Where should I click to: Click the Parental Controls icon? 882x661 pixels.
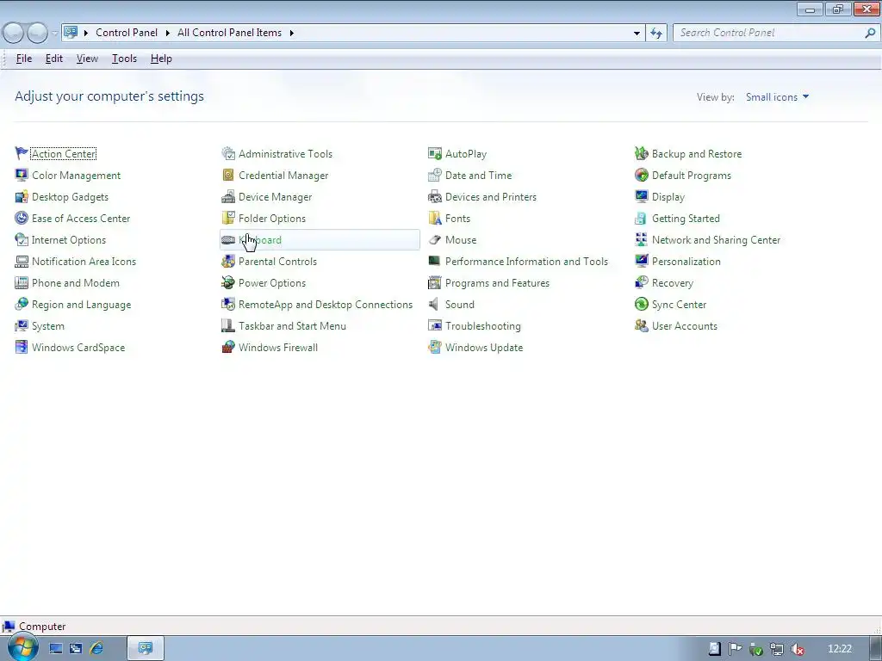click(227, 262)
